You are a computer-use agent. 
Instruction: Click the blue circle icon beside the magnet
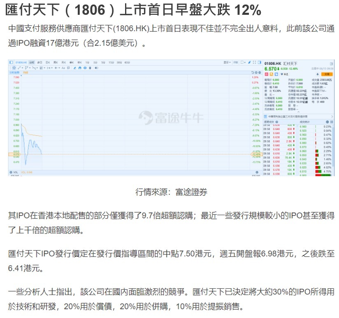click(x=85, y=68)
